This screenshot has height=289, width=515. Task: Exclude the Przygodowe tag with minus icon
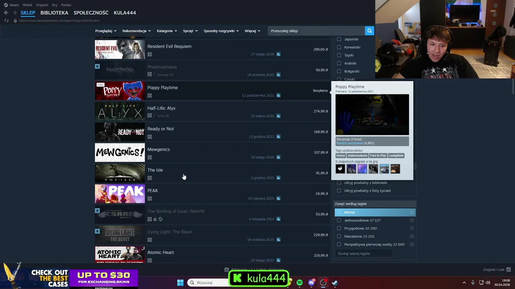(x=412, y=228)
